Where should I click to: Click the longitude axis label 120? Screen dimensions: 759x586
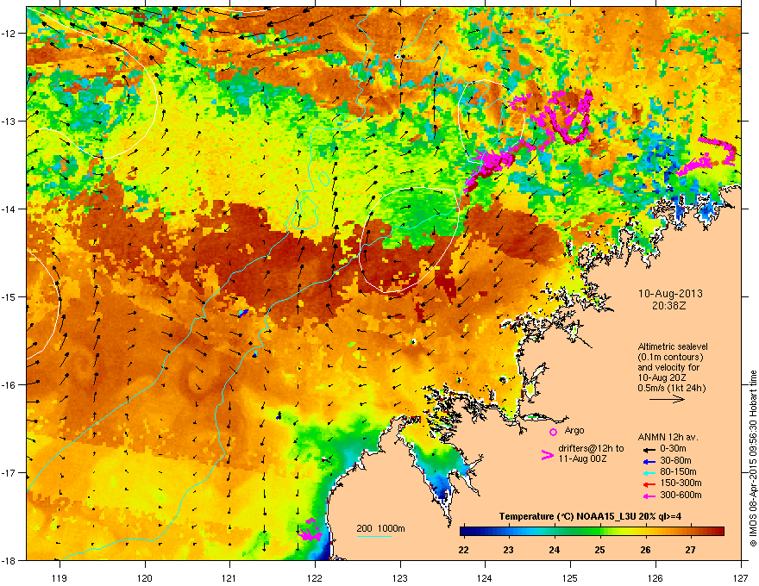click(x=145, y=577)
